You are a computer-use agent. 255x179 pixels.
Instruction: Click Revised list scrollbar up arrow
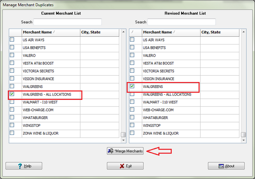[244, 32]
